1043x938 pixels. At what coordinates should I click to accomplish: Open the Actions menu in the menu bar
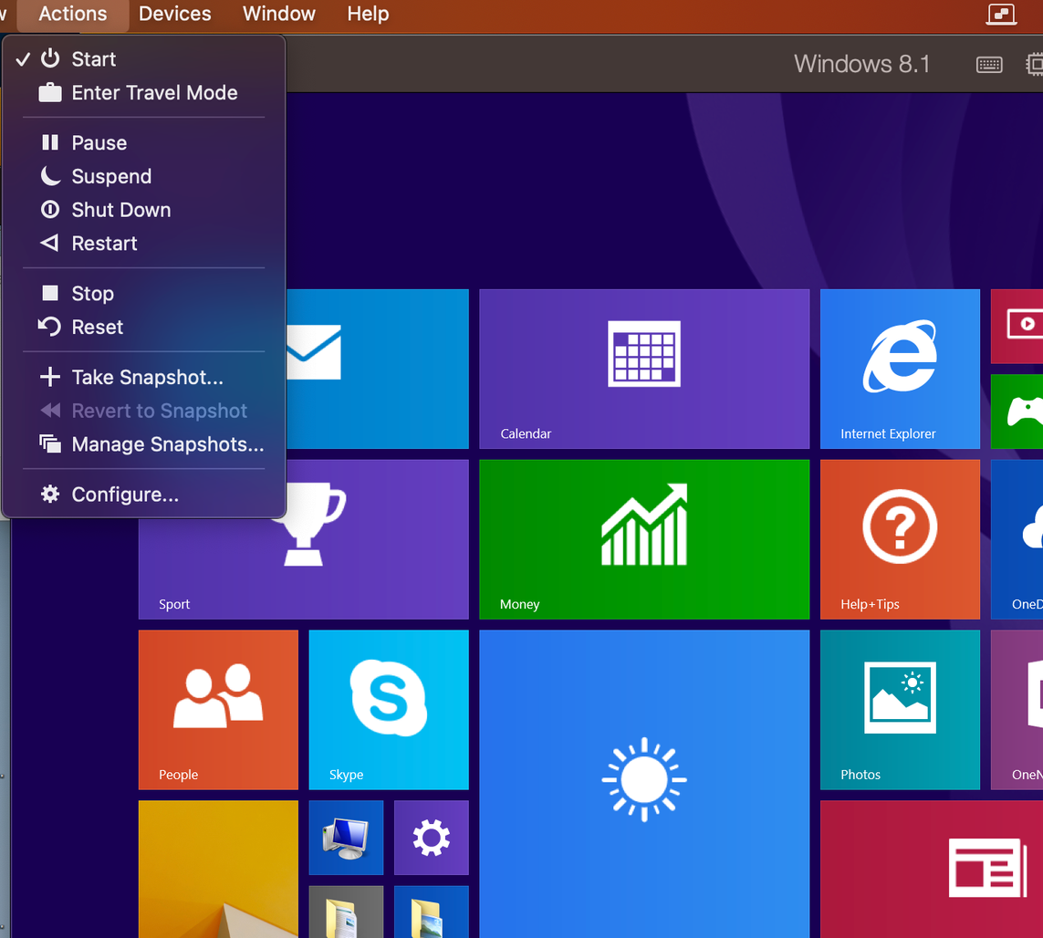point(72,14)
